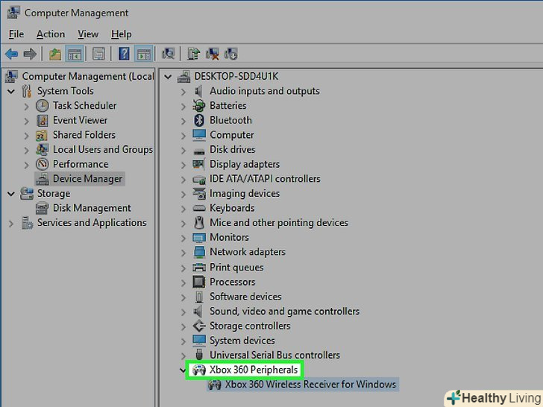Image resolution: width=543 pixels, height=407 pixels.
Task: Open the File menu
Action: (x=16, y=34)
